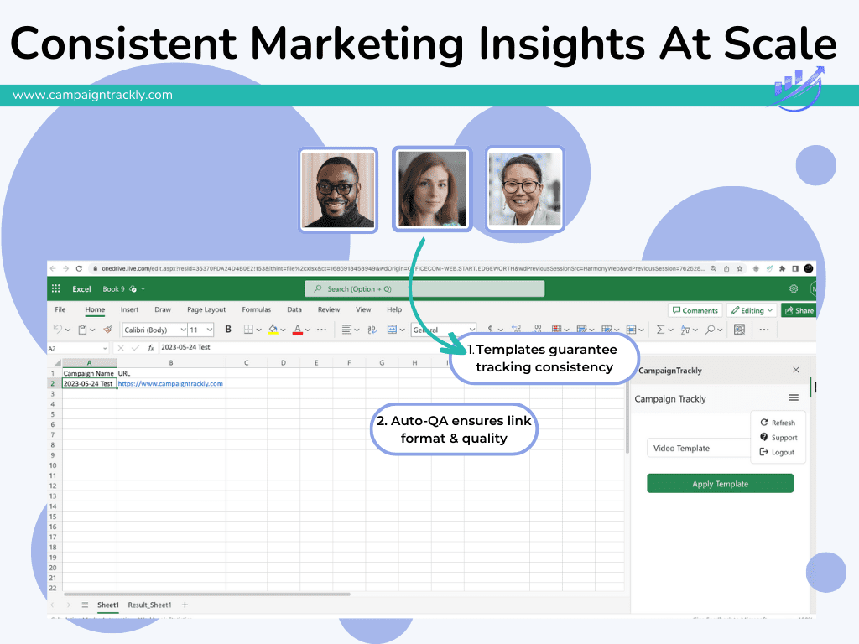Click the Paste clipboard icon

[83, 329]
